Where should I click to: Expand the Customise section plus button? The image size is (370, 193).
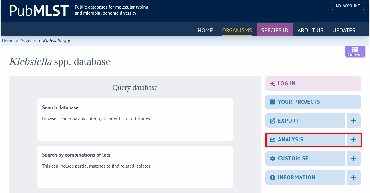pos(354,159)
